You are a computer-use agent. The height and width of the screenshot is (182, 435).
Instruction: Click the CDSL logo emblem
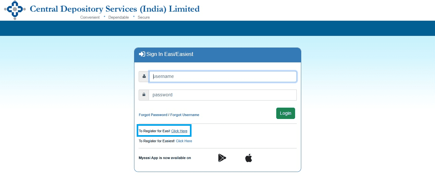pos(15,9)
